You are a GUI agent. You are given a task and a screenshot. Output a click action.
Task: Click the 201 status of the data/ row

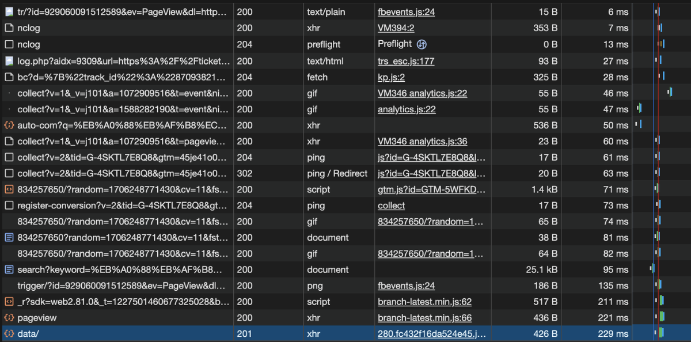[245, 333]
